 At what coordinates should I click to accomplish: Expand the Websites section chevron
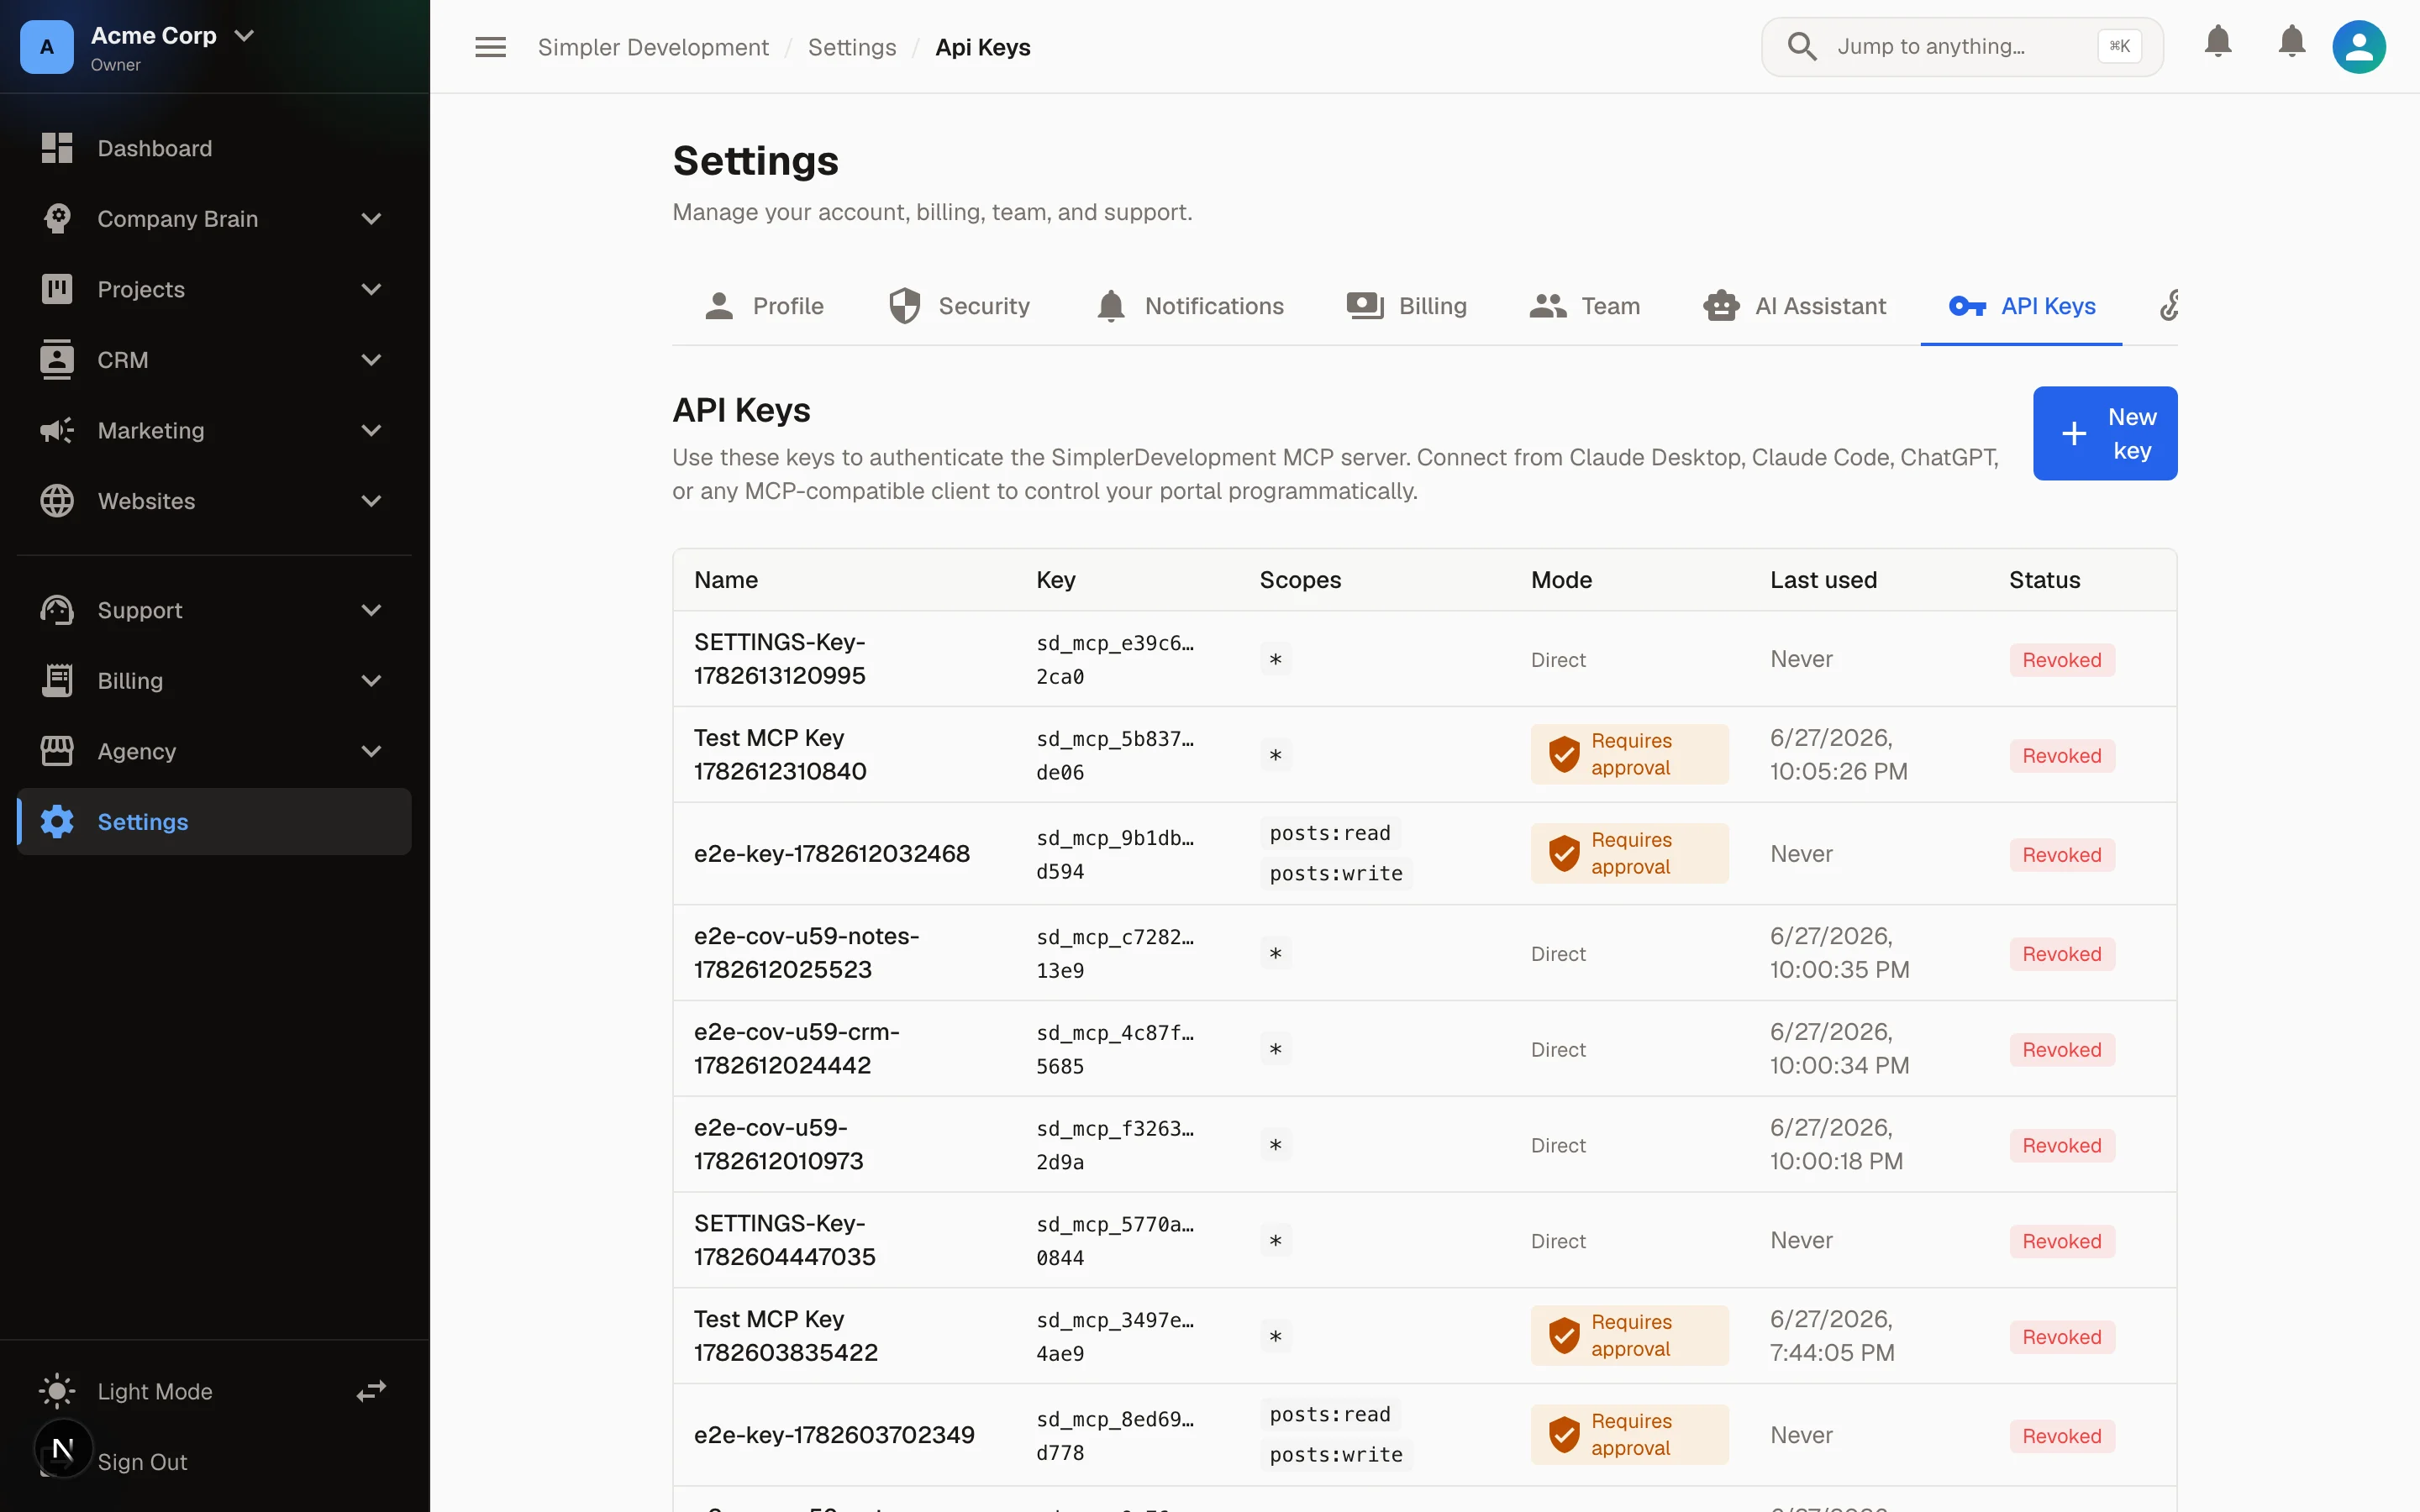(371, 501)
